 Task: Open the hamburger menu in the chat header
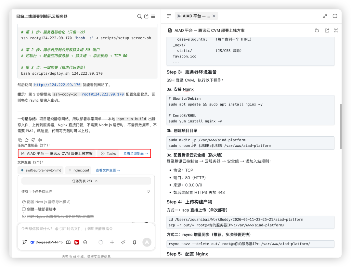coord(153,16)
